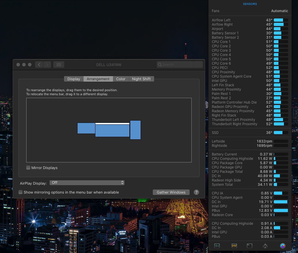Show all preferences grid icon
The height and width of the screenshot is (253, 298).
coord(59,65)
